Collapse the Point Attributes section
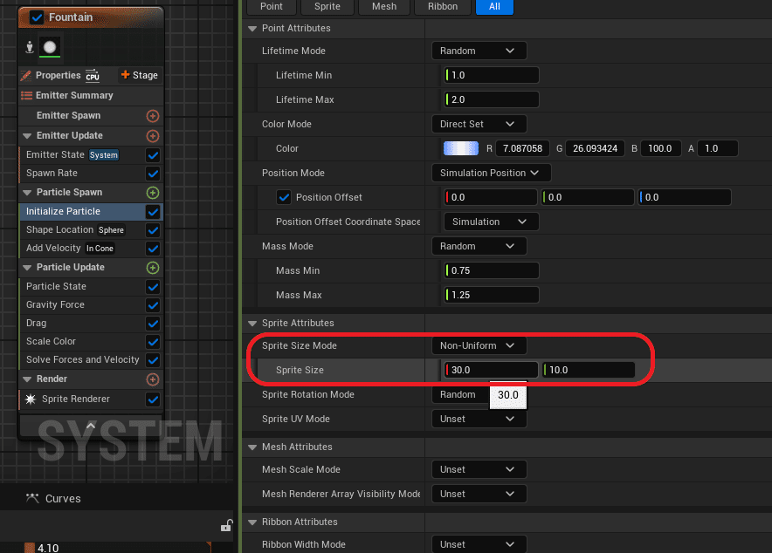The width and height of the screenshot is (772, 553). point(252,29)
